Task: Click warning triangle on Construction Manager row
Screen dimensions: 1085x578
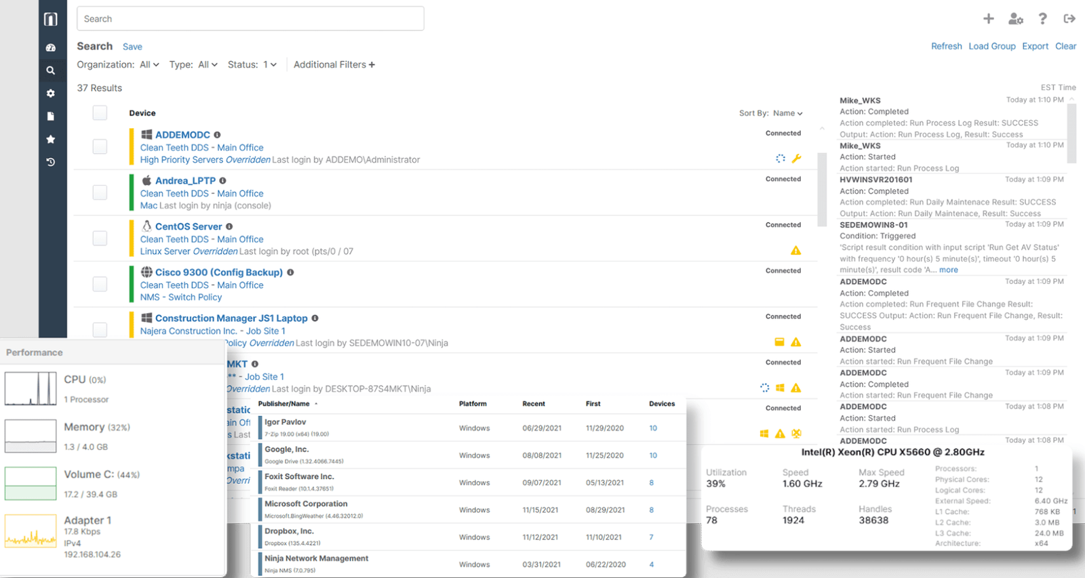Action: [796, 342]
